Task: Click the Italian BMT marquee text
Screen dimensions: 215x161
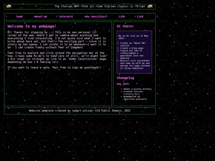Action: coord(100,6)
